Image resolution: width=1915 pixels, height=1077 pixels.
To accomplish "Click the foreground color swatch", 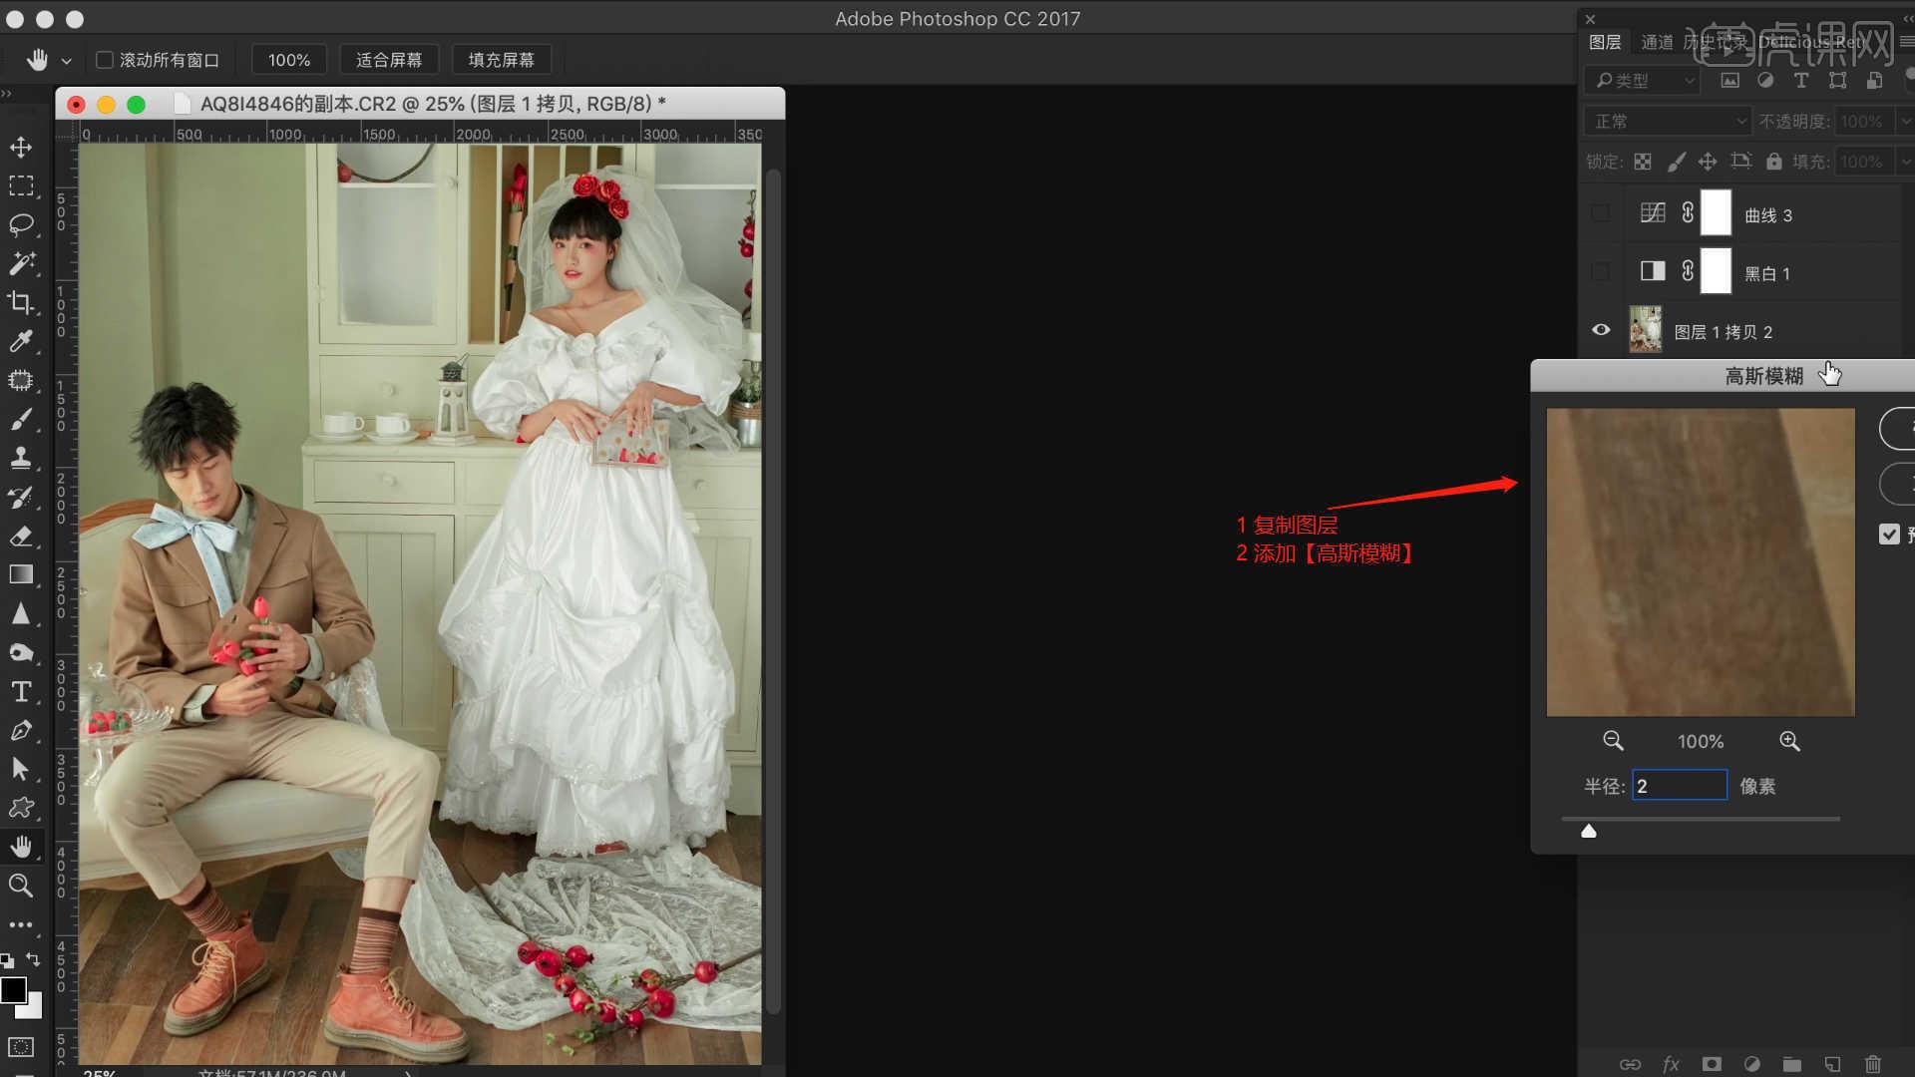I will [13, 990].
